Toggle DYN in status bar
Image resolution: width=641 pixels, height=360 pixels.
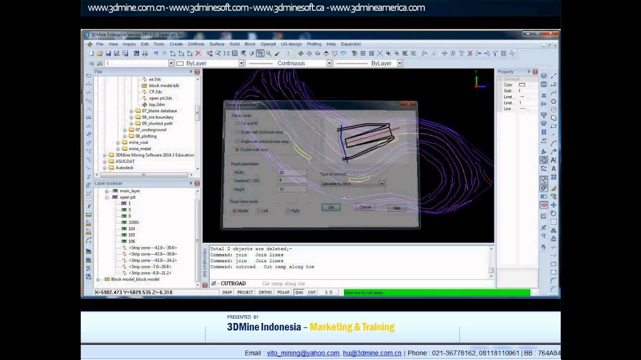click(x=299, y=292)
